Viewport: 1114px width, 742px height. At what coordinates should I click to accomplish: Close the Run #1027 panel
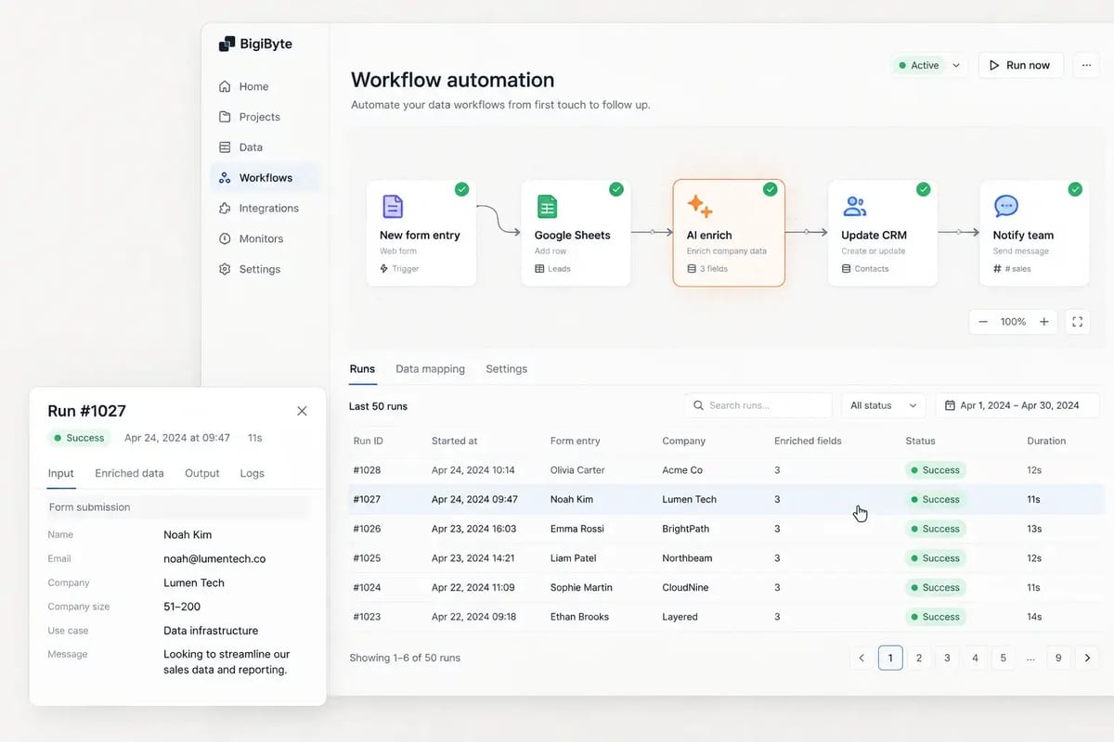pyautogui.click(x=302, y=411)
